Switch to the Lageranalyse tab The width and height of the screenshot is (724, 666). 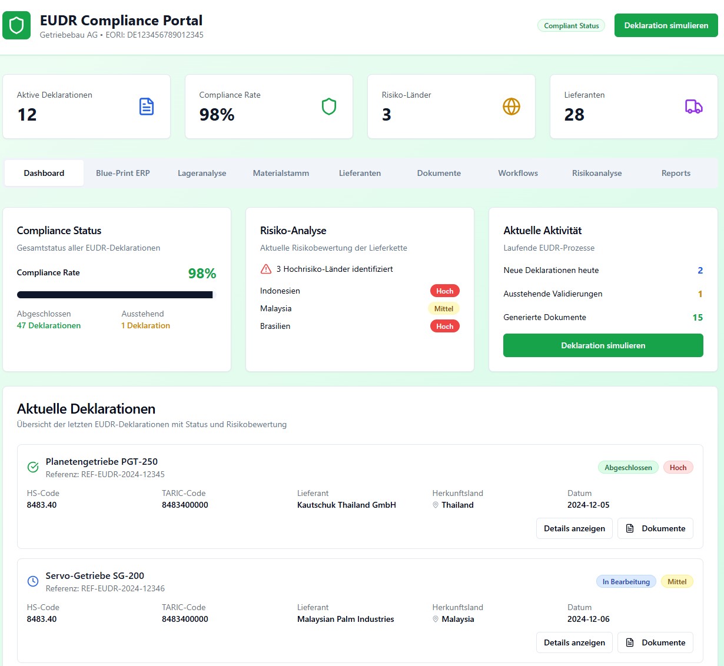coord(202,173)
